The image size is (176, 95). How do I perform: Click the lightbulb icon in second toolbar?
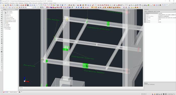(x=17, y=7)
